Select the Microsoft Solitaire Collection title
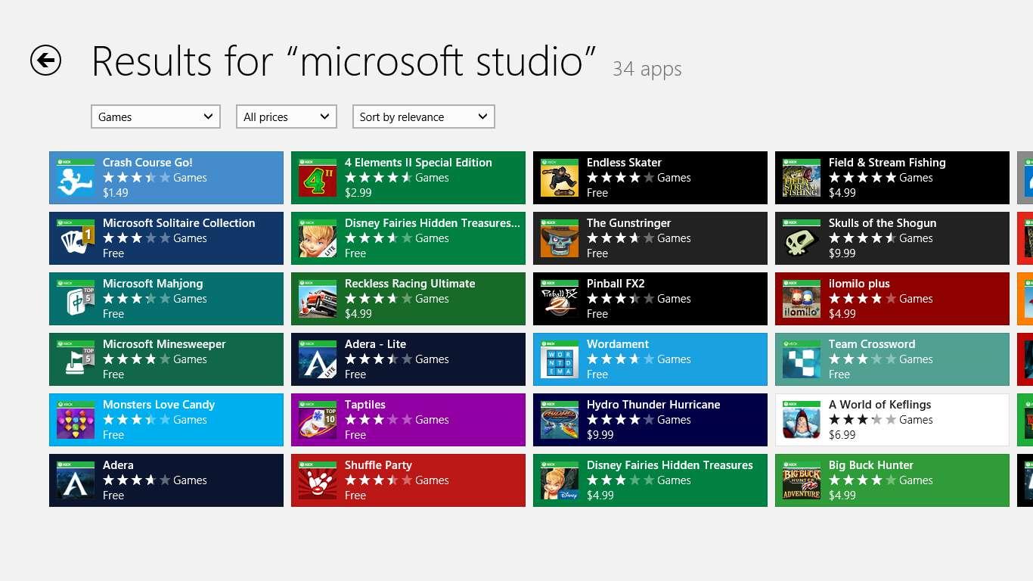The width and height of the screenshot is (1033, 581). tap(179, 223)
